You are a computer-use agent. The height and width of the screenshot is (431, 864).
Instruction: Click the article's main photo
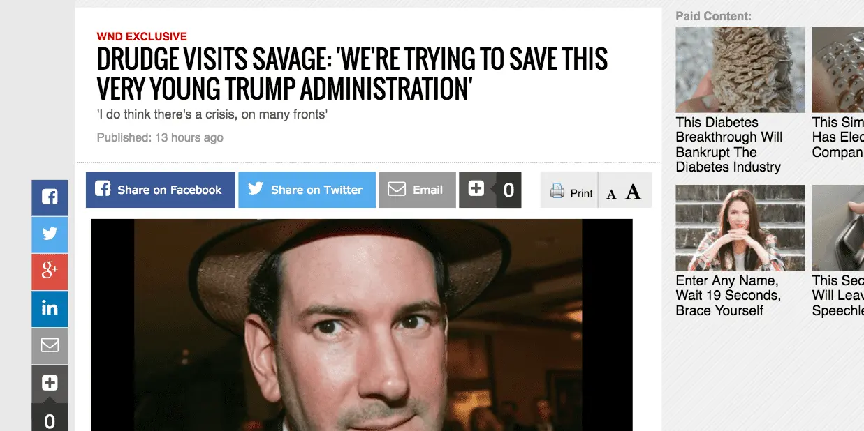pos(362,325)
